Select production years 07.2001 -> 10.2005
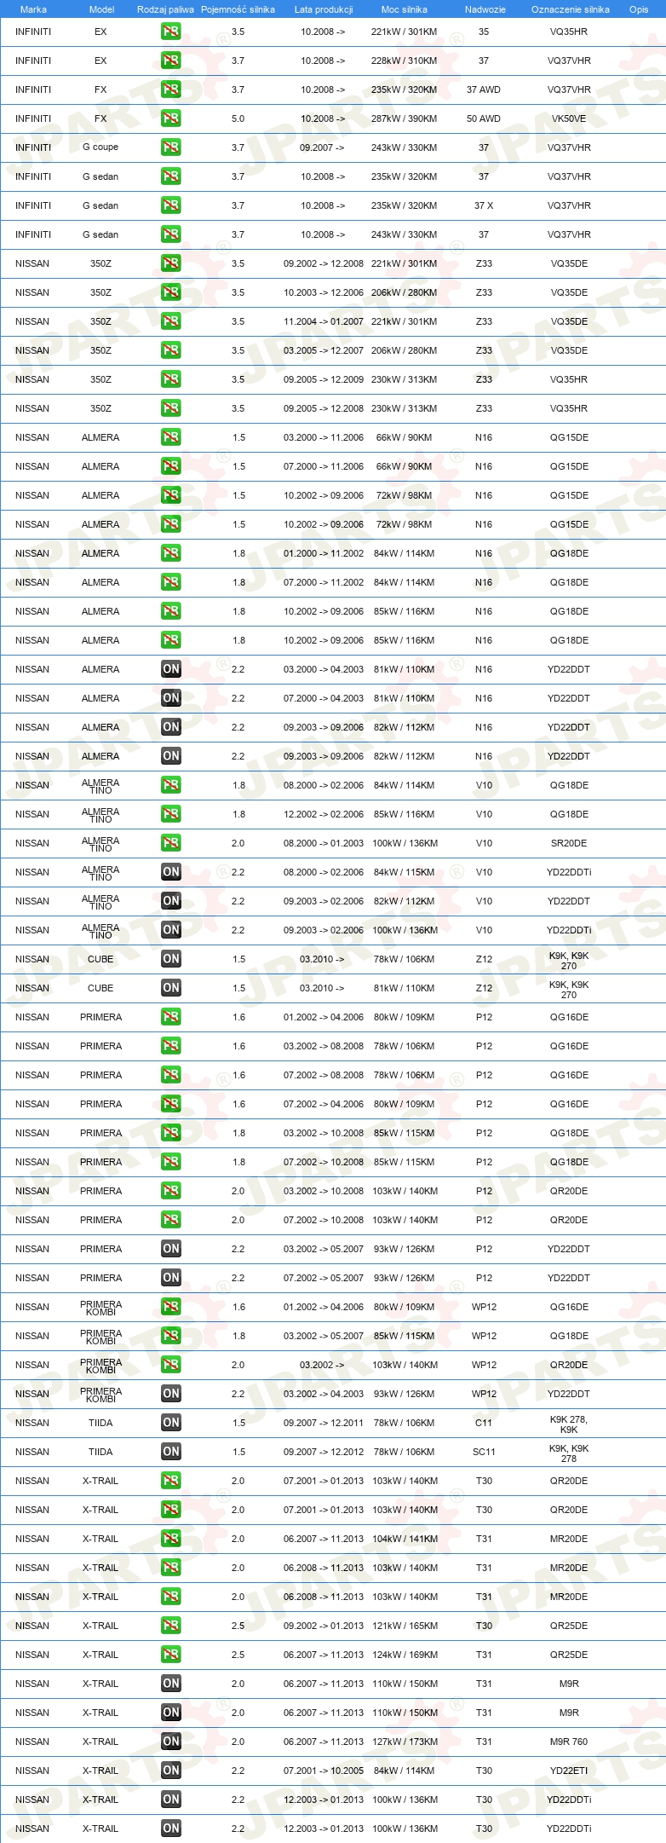This screenshot has height=1843, width=666. click(324, 1771)
